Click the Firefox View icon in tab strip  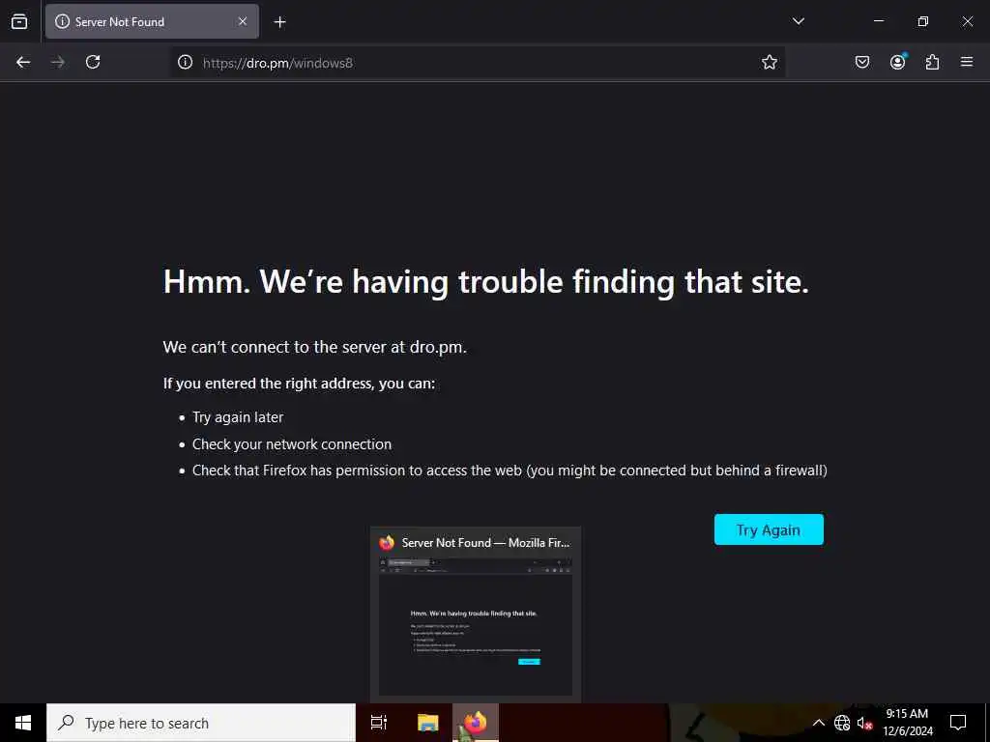tap(19, 21)
